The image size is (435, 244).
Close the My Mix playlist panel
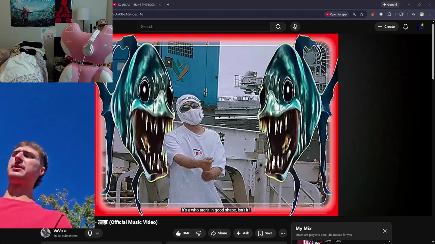tap(385, 231)
